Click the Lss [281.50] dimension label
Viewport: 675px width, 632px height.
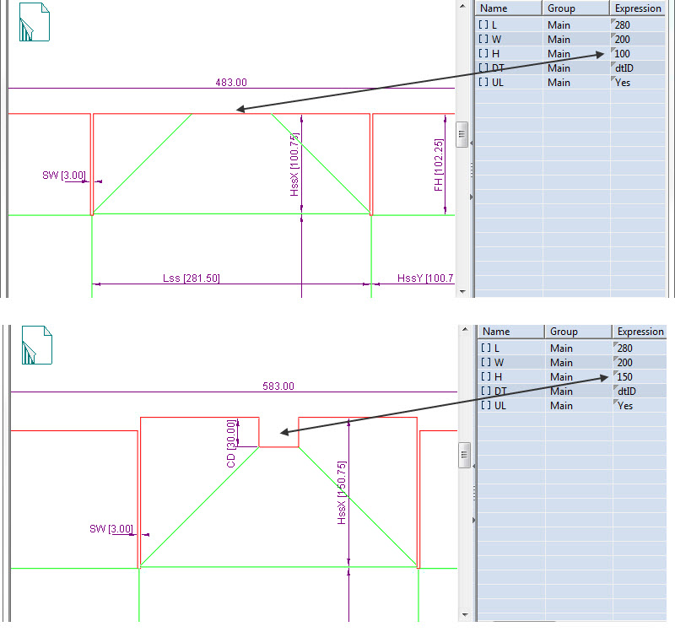pyautogui.click(x=191, y=278)
